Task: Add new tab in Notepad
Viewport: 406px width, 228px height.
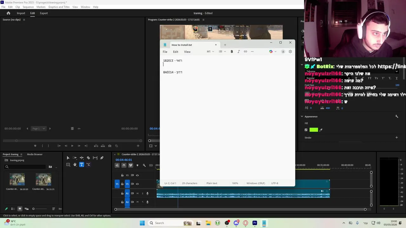Action: [x=225, y=45]
